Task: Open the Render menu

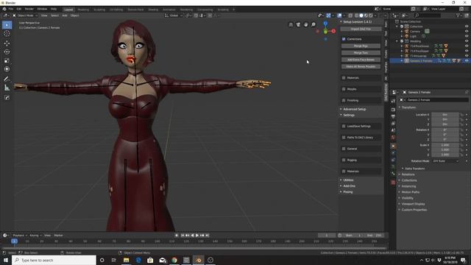Action: [x=29, y=9]
